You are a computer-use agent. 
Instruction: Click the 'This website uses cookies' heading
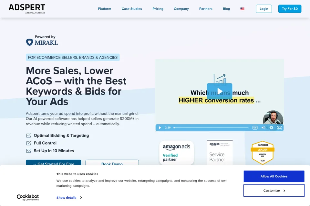coord(77,174)
